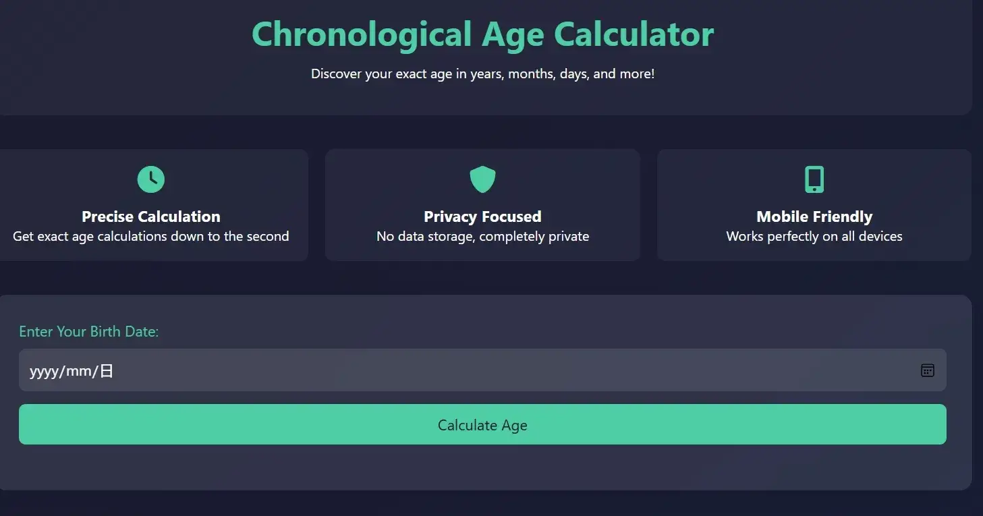Click the Chronological Age Calculator title

[x=482, y=33]
